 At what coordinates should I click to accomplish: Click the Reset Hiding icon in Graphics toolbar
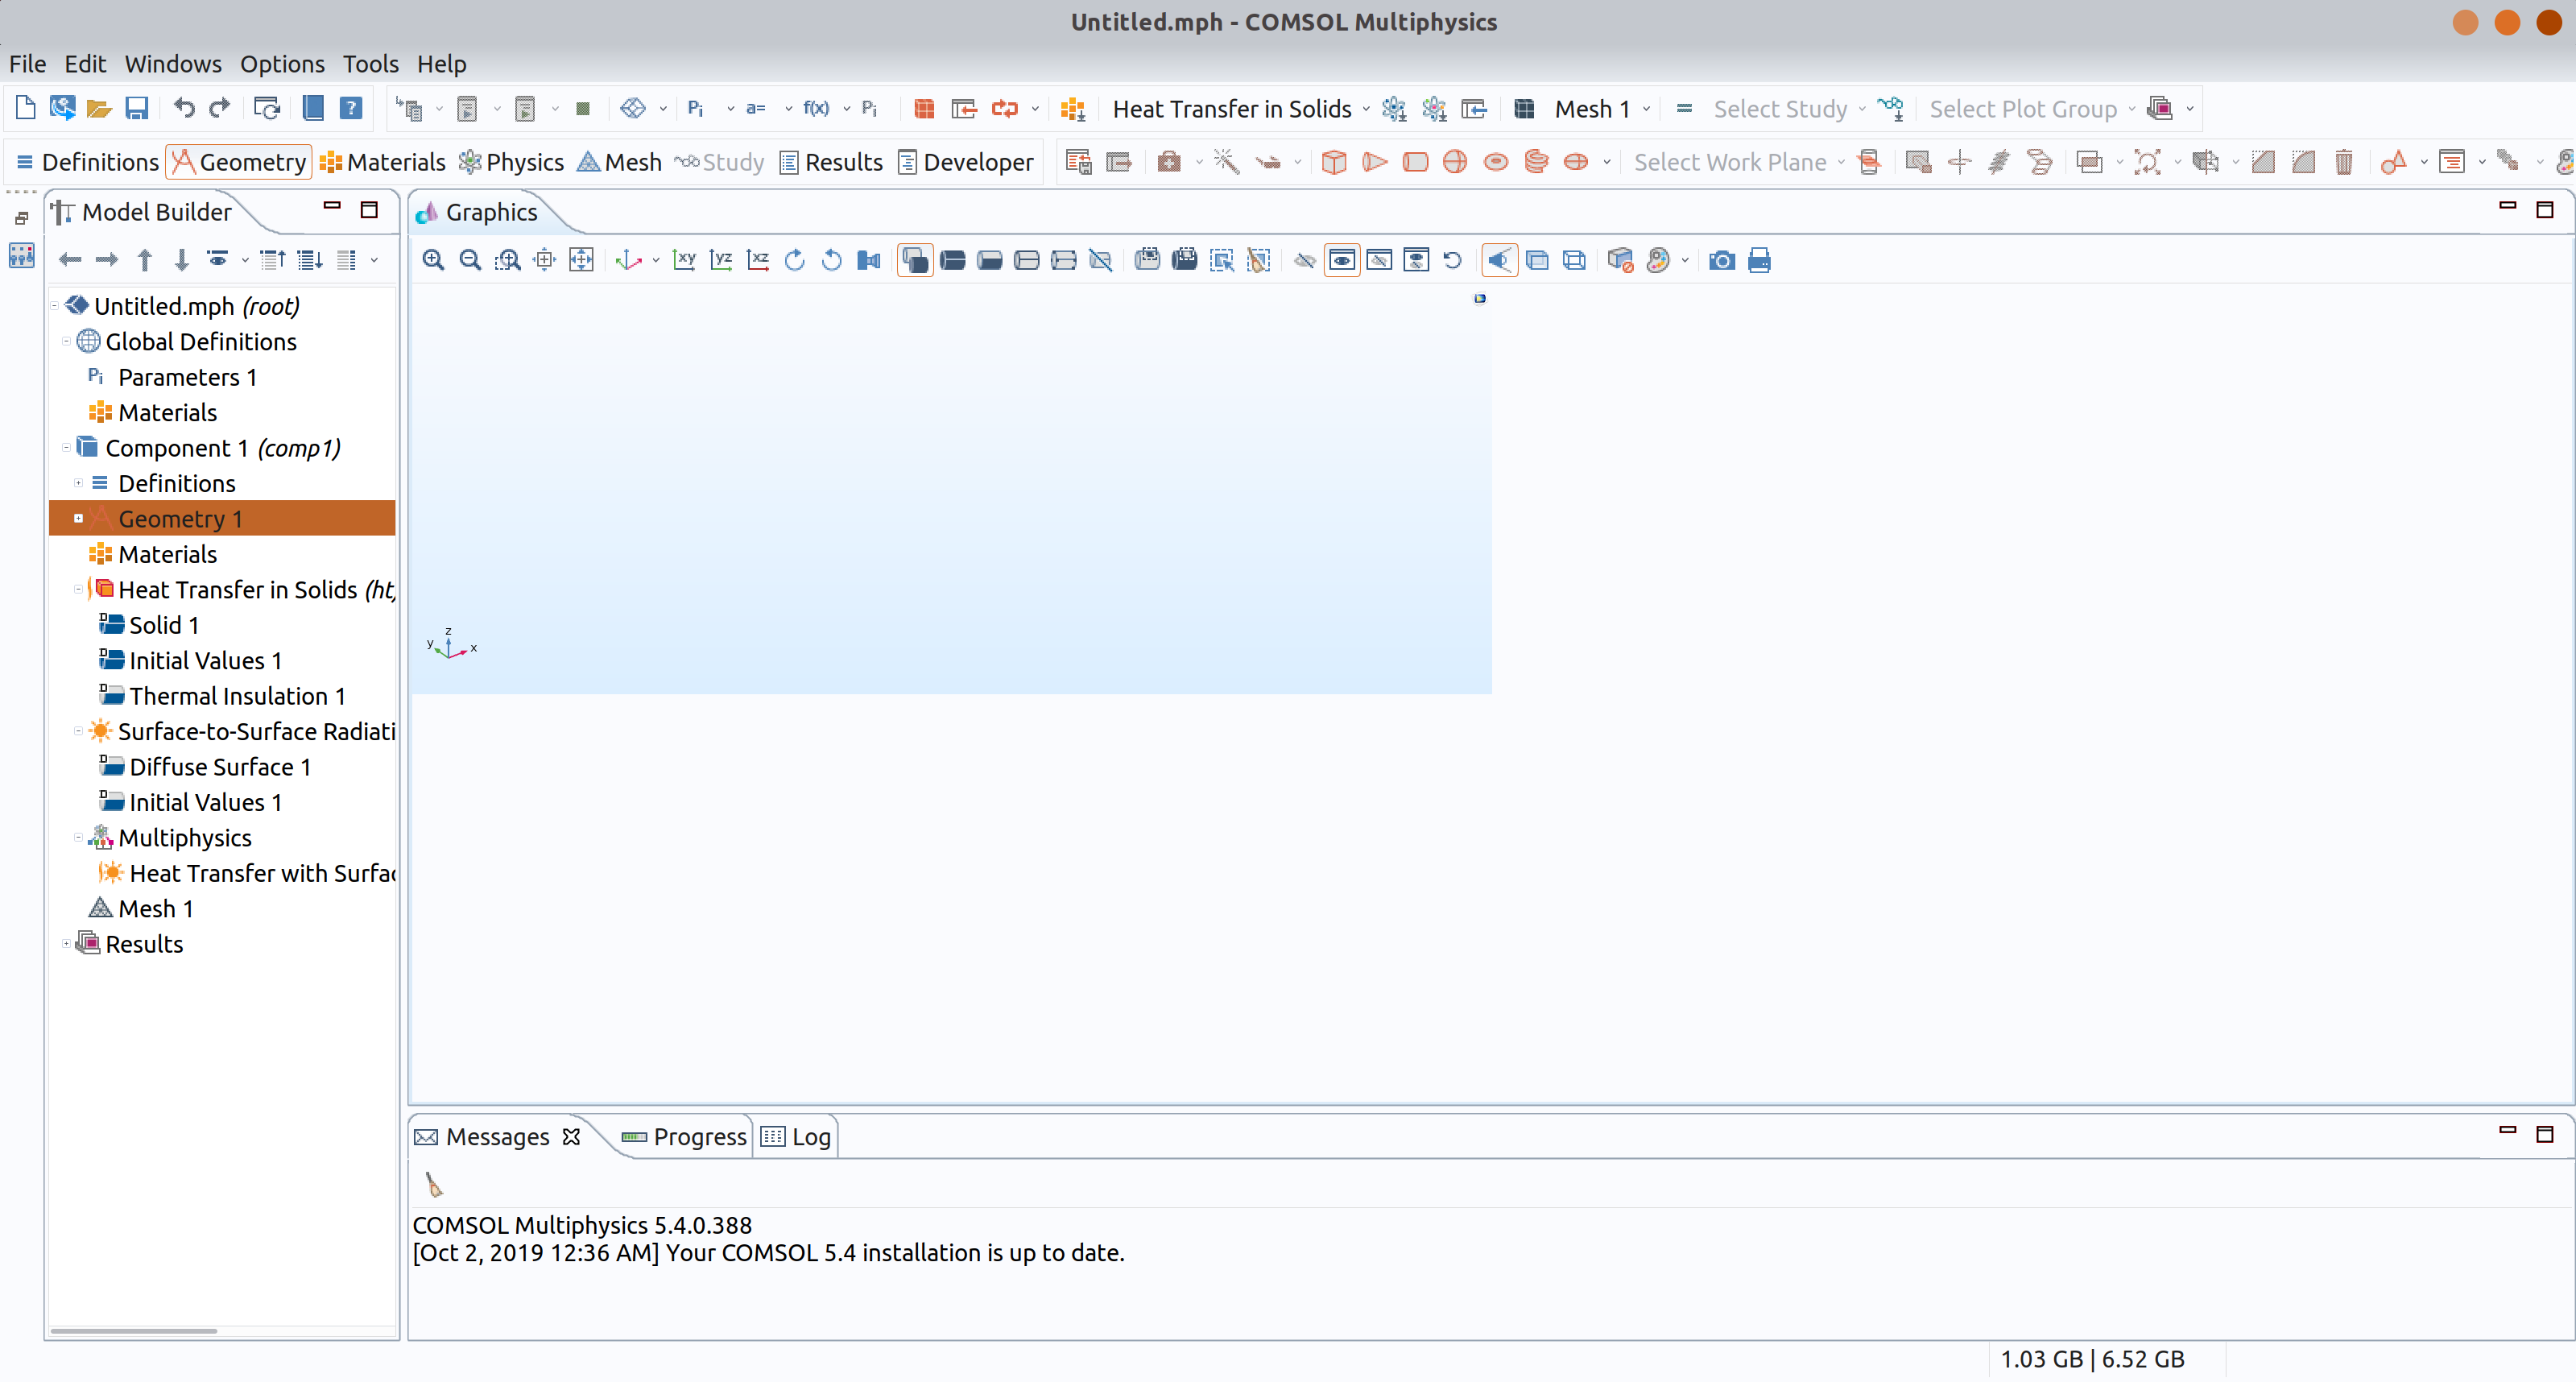click(1453, 260)
